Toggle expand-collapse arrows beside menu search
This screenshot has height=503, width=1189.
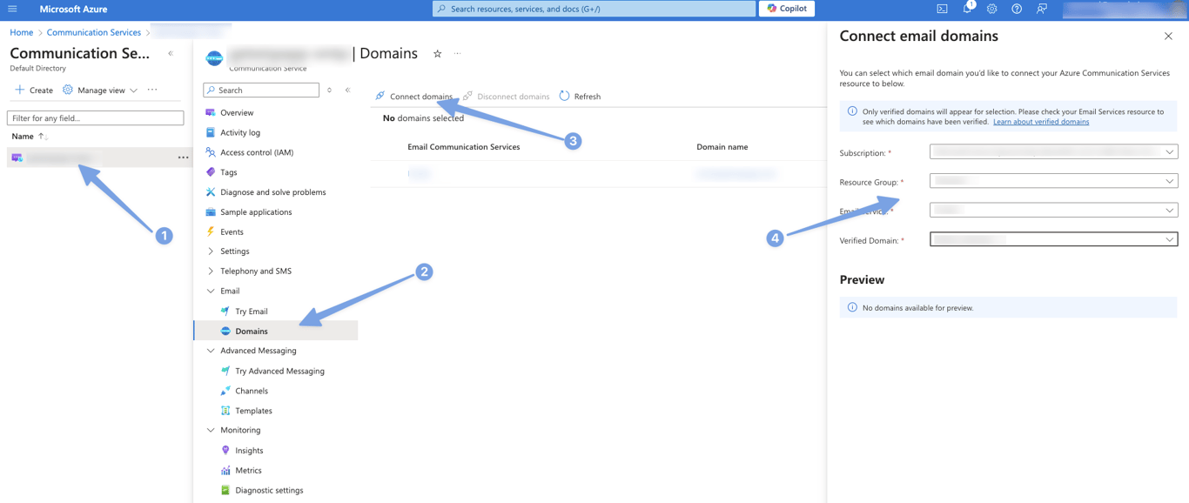pos(329,90)
